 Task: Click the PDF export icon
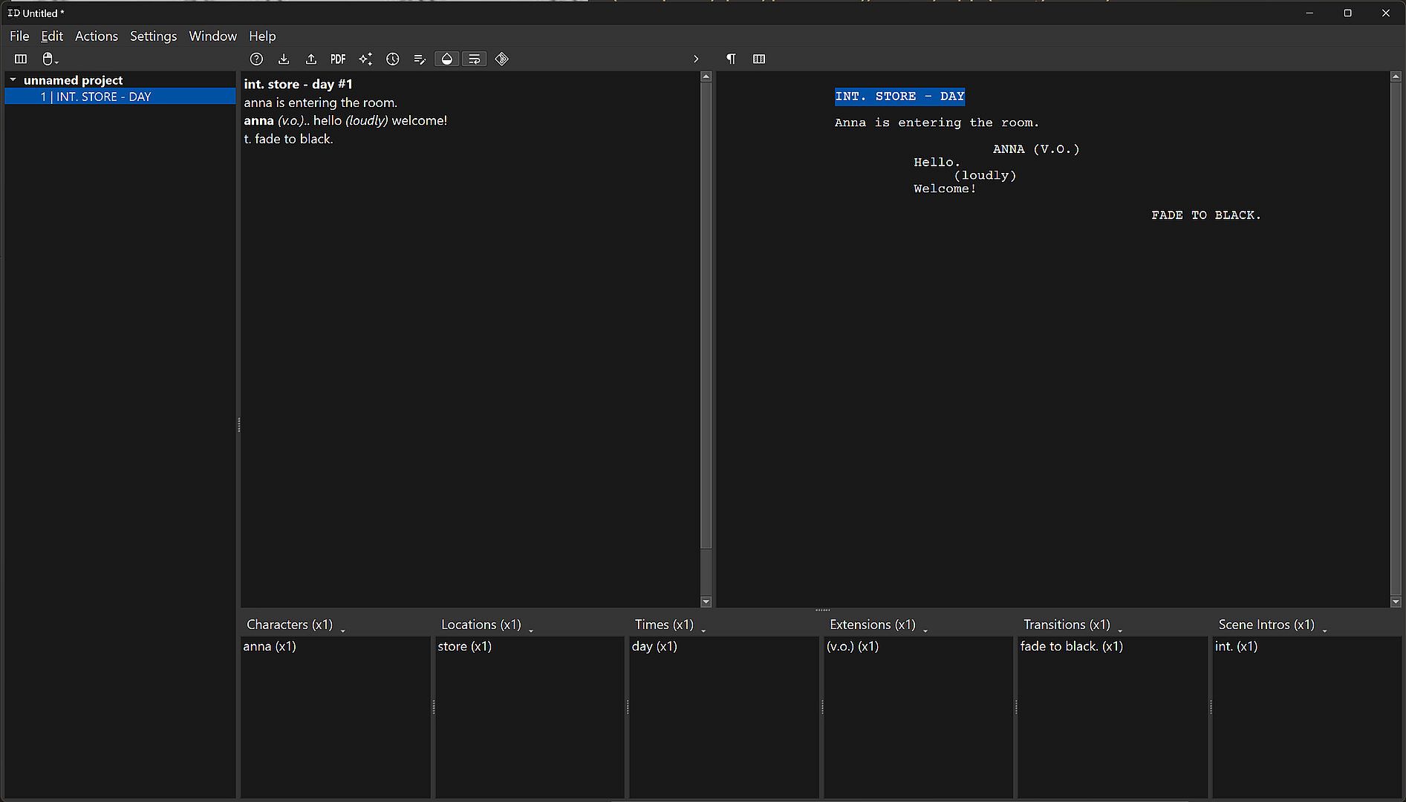338,59
